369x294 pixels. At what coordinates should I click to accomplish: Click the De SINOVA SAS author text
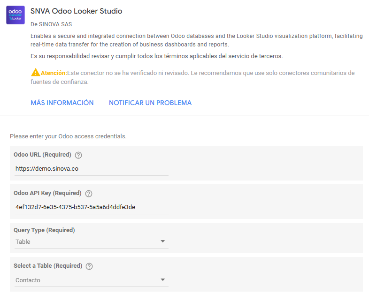pyautogui.click(x=51, y=24)
